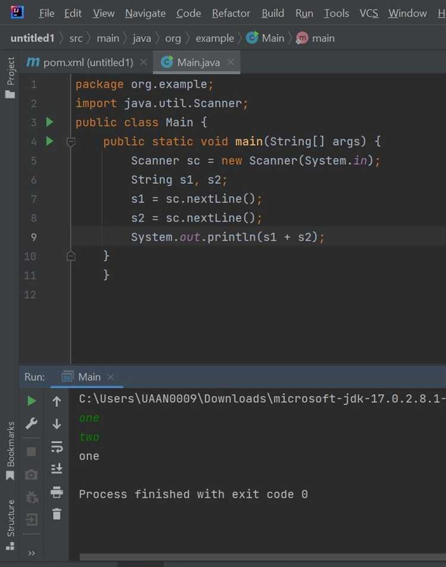This screenshot has height=567, width=446.
Task: Click the up arrow in Run console
Action: click(56, 402)
